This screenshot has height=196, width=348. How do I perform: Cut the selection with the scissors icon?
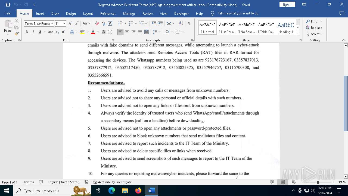pyautogui.click(x=17, y=21)
